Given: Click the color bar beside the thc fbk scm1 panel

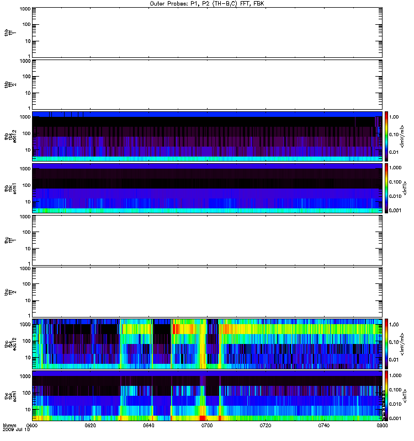Looking at the screenshot, I should 386,396.
